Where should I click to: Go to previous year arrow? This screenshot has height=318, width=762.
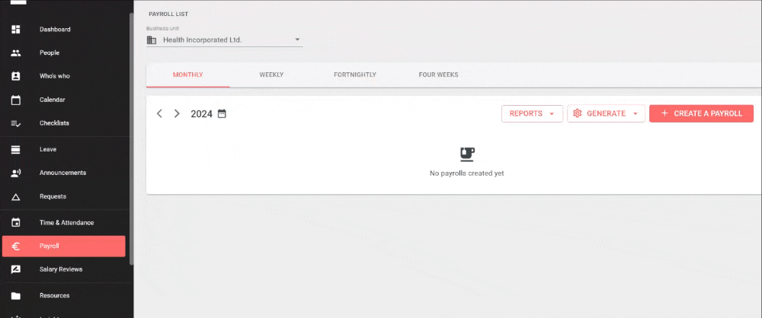tap(159, 113)
